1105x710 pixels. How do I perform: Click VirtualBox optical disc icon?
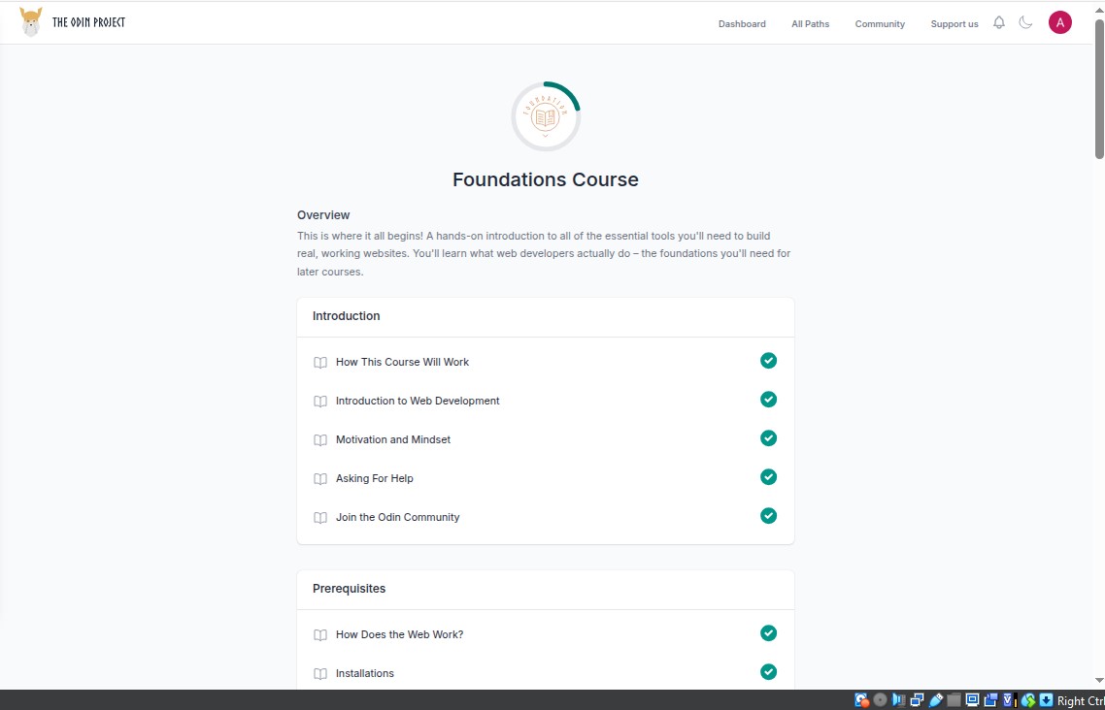[x=880, y=700]
